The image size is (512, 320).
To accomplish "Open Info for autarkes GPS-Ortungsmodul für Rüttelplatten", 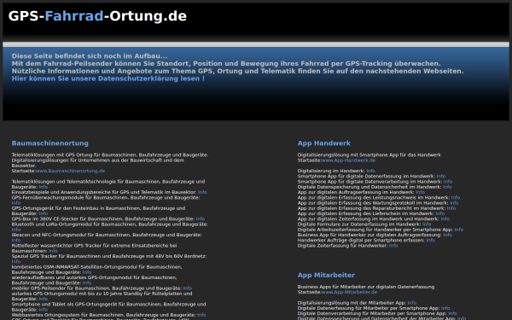I will pos(44,300).
